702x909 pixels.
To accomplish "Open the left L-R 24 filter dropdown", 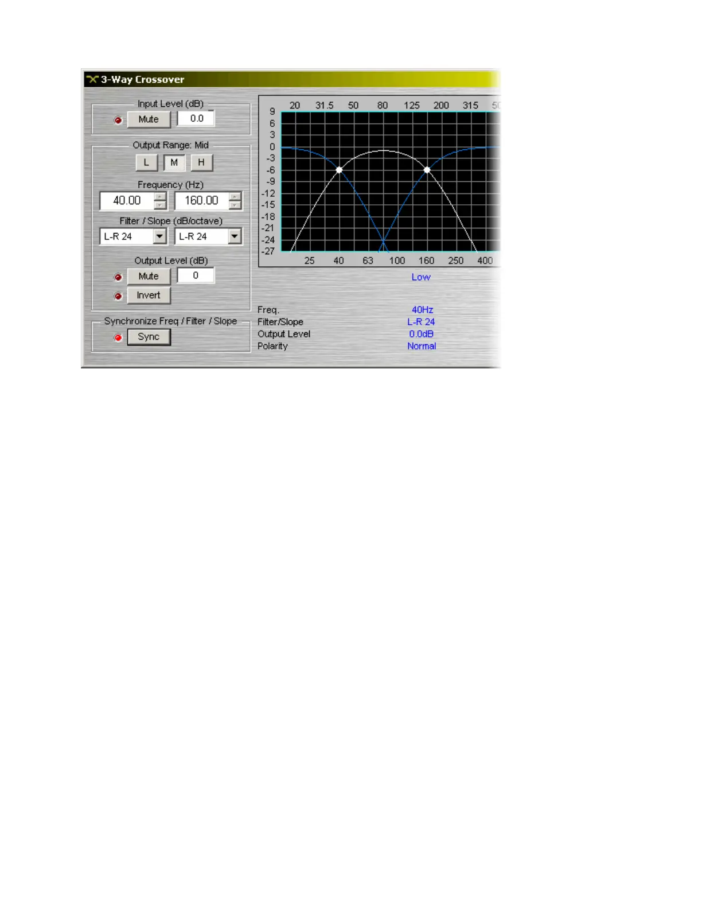I will pos(160,236).
